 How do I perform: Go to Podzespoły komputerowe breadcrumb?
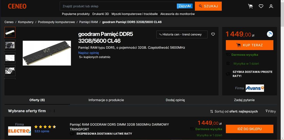(56, 22)
